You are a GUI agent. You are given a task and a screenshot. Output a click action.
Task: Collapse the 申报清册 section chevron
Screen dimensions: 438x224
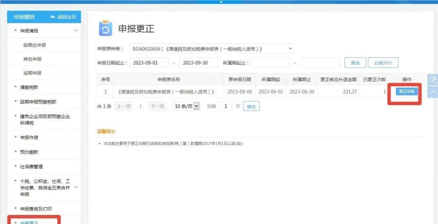76,30
